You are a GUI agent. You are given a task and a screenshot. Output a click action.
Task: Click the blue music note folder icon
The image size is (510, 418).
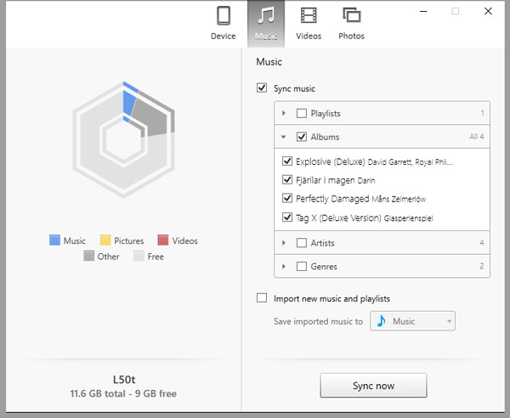click(x=382, y=321)
